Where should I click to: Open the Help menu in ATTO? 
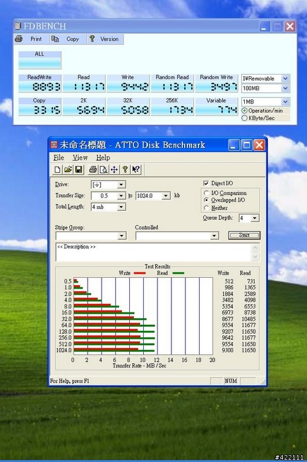[x=103, y=158]
